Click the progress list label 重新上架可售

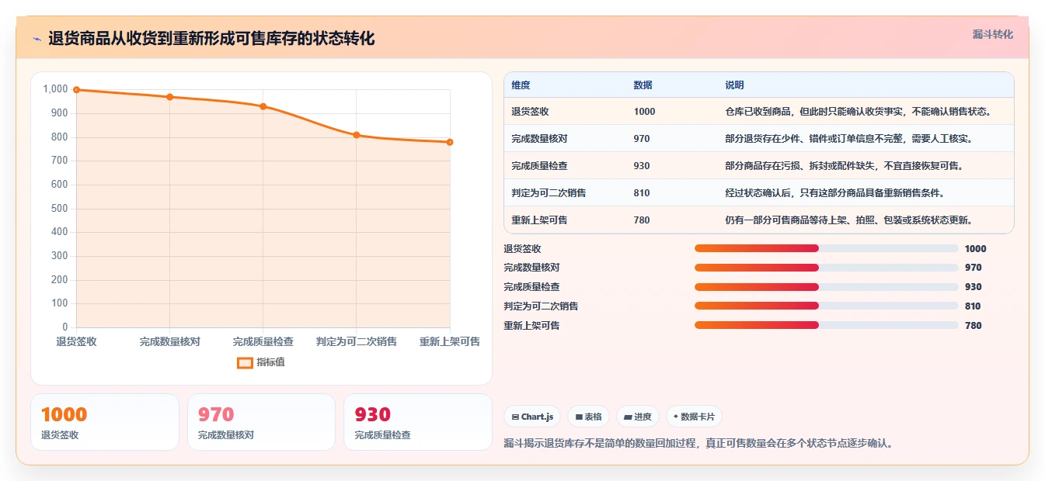click(531, 326)
